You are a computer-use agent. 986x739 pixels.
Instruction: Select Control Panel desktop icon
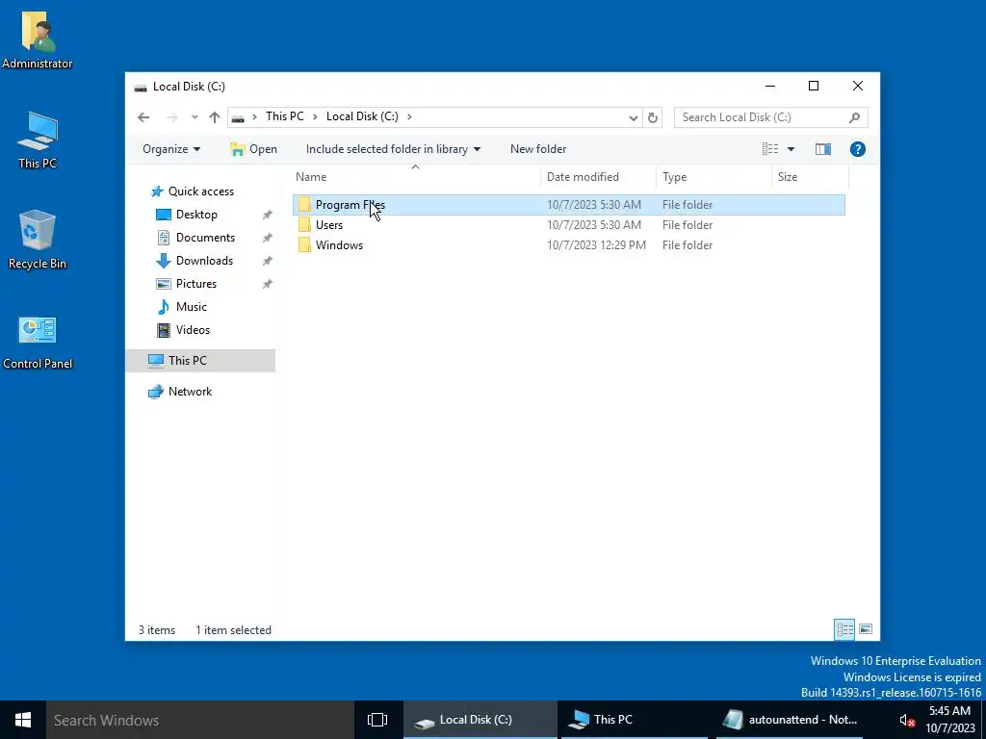pyautogui.click(x=38, y=343)
